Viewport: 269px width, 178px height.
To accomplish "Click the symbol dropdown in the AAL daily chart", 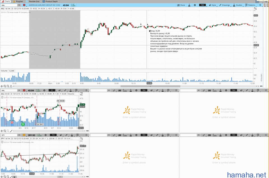I will pyautogui.click(x=19, y=90).
